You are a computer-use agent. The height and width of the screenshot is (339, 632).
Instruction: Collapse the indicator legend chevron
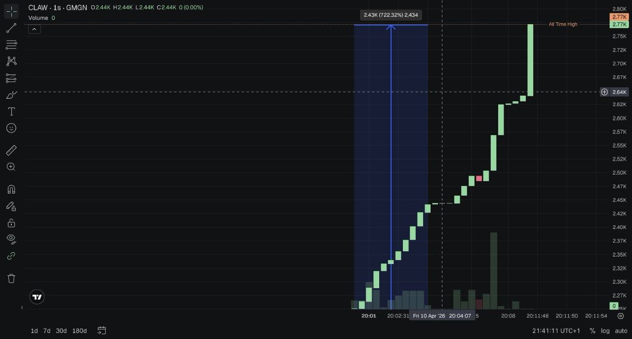[x=33, y=29]
